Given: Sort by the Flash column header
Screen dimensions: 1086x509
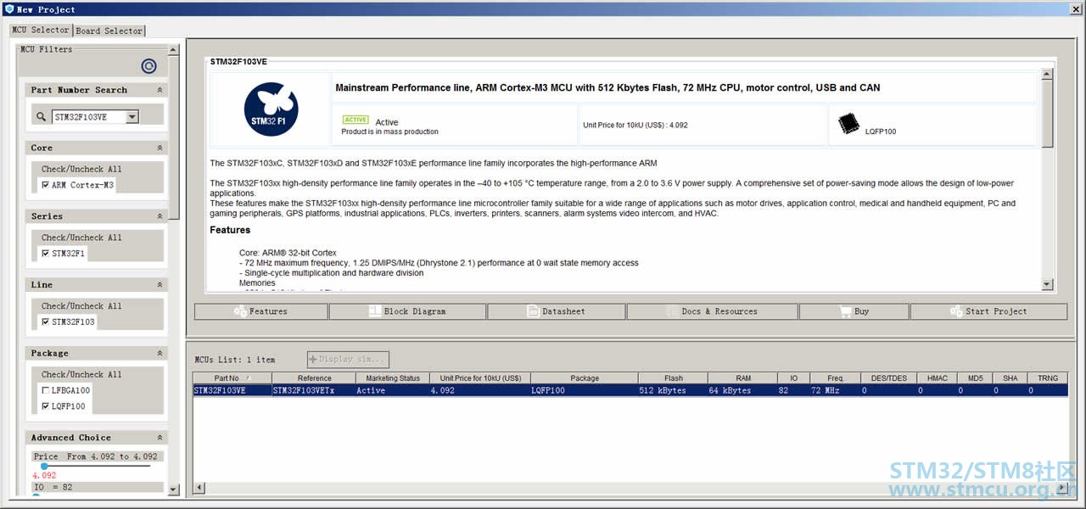Looking at the screenshot, I should (x=673, y=378).
